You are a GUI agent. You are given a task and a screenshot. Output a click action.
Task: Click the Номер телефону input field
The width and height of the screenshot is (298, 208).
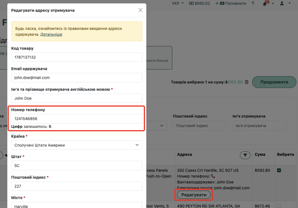pyautogui.click(x=77, y=119)
